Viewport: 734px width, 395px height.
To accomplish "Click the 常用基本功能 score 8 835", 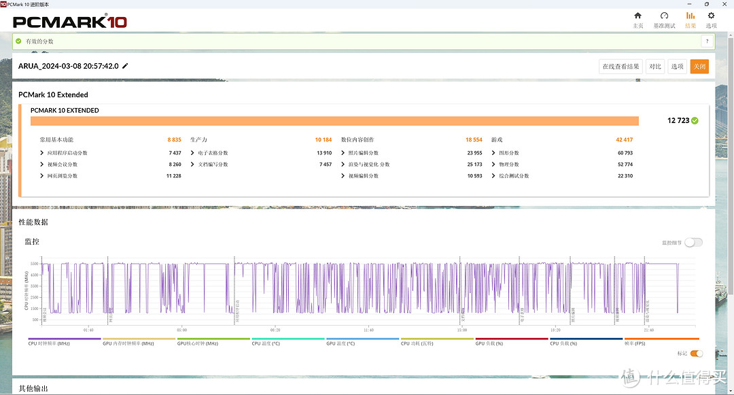I will pos(174,140).
